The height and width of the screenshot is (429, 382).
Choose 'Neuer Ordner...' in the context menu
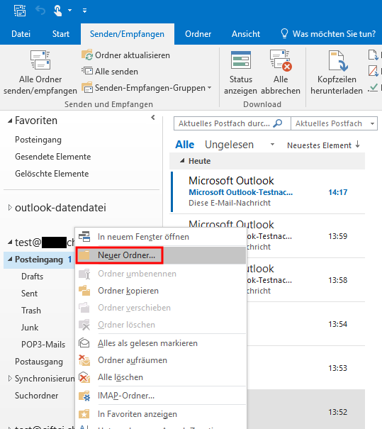[x=160, y=255]
